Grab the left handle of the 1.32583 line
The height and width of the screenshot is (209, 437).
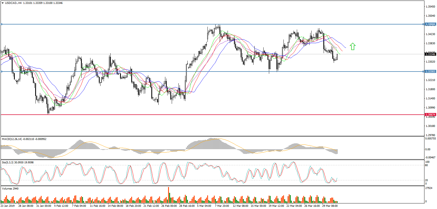tap(1, 72)
